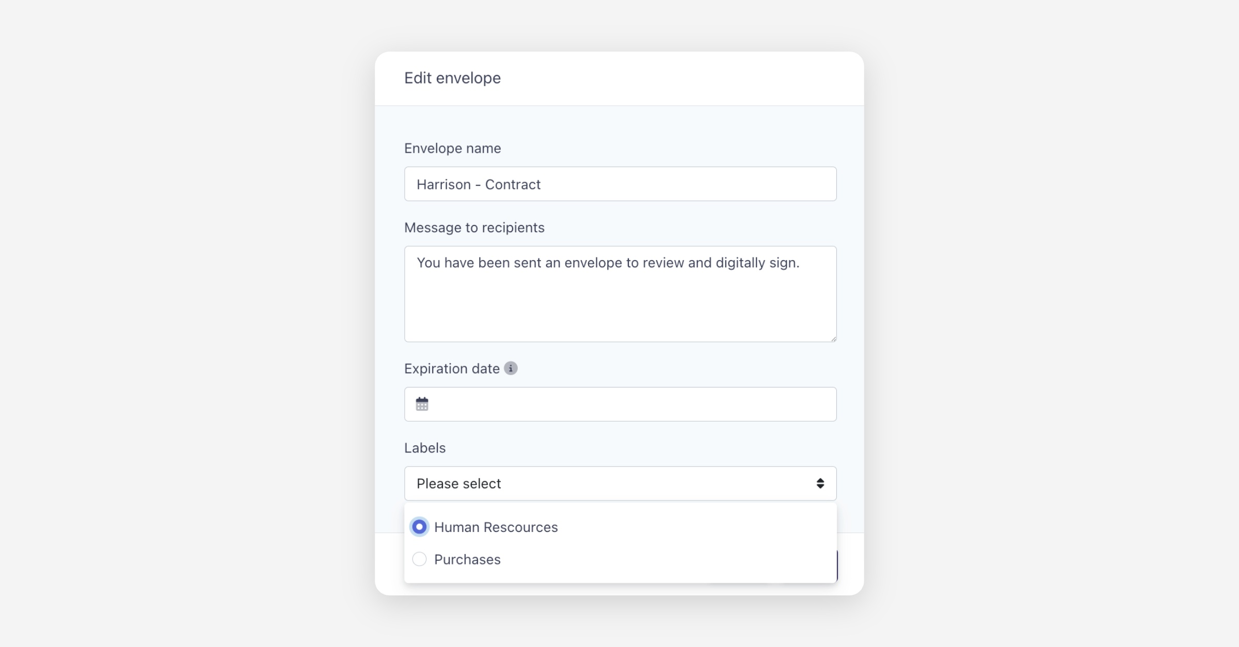Click the partially hidden button behind dropdown
This screenshot has height=647, width=1239.
pos(836,565)
